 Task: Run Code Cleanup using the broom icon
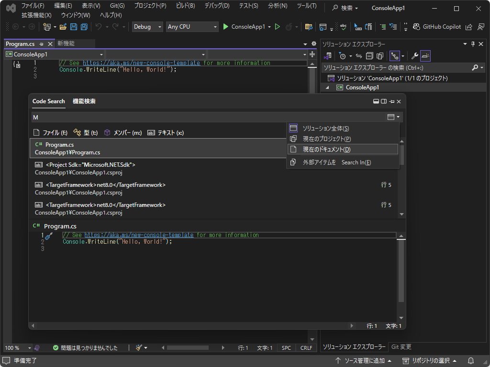[138, 347]
